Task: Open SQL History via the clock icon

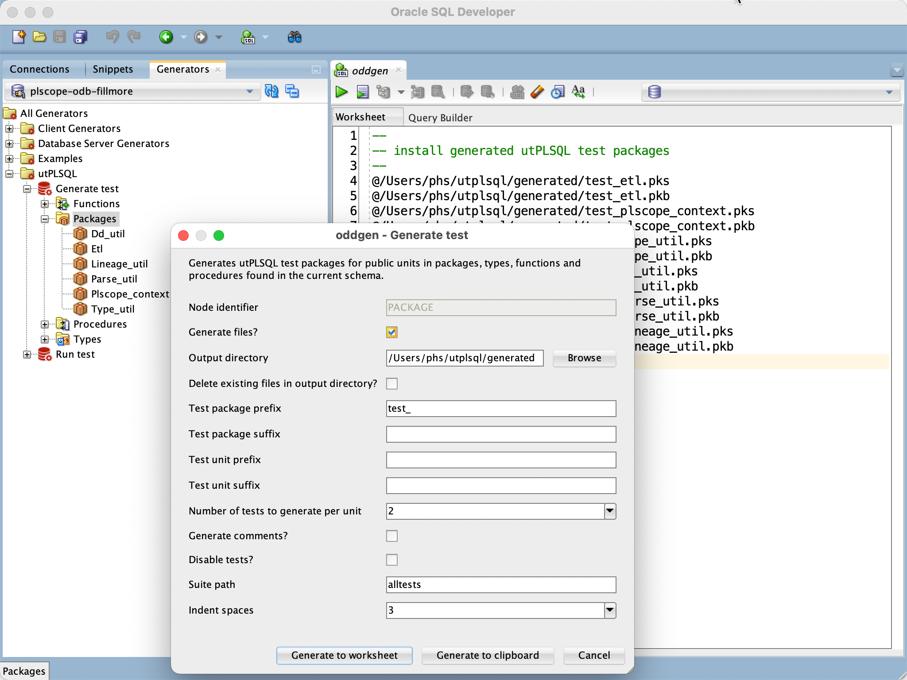Action: tap(558, 91)
